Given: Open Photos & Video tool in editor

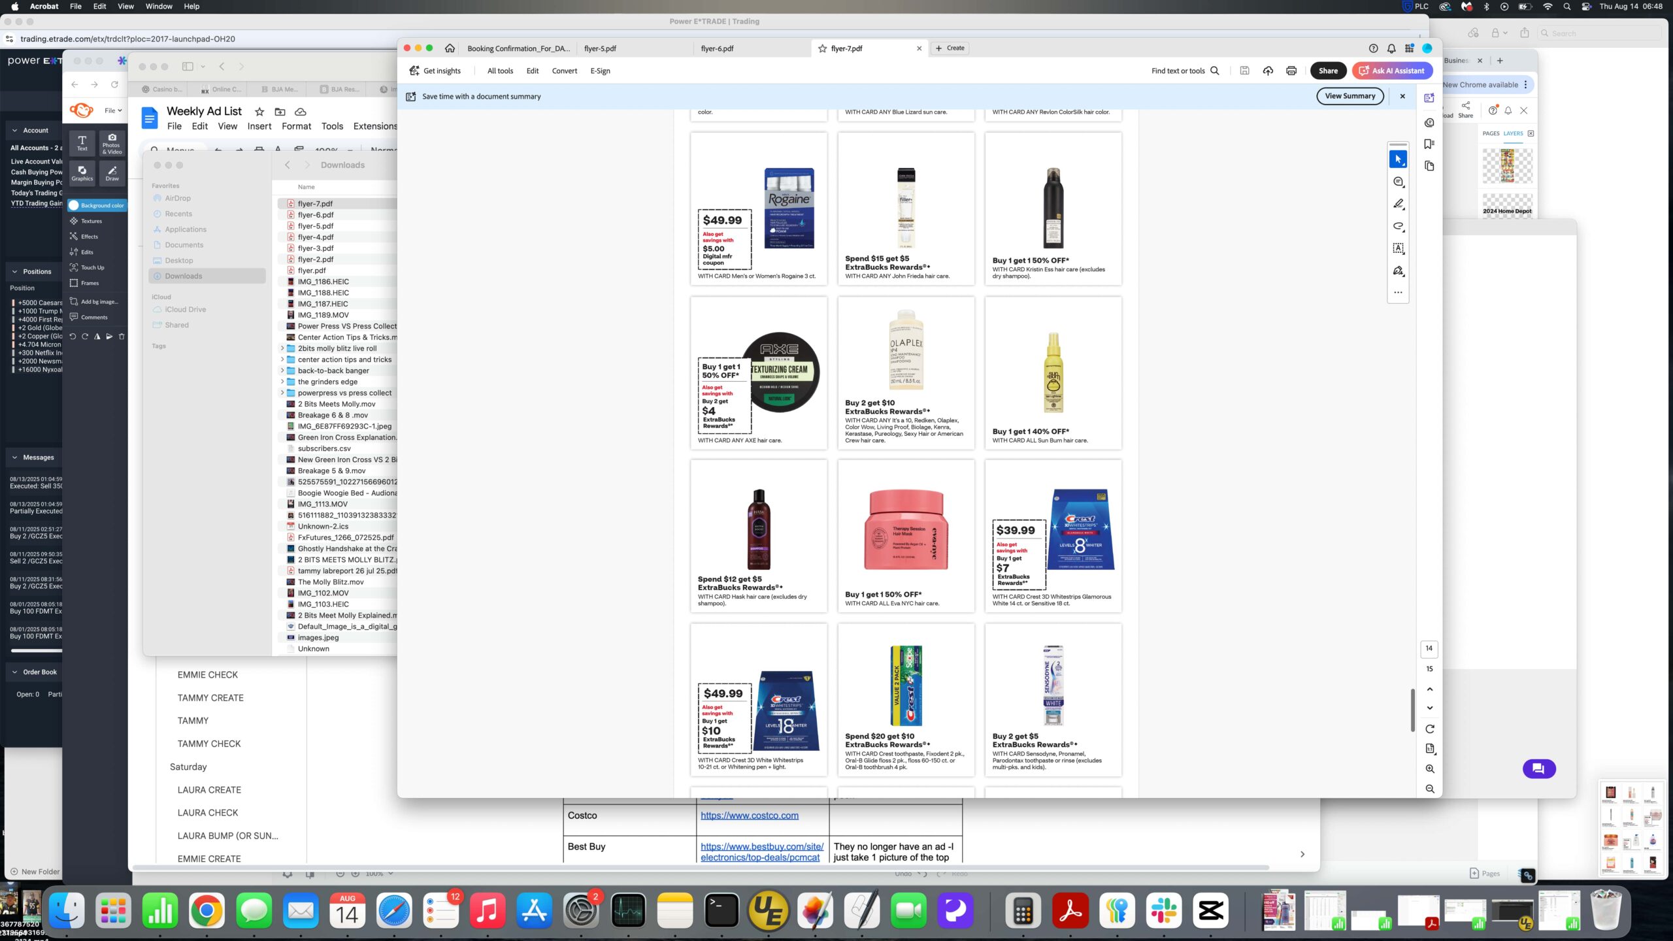Looking at the screenshot, I should click(112, 143).
